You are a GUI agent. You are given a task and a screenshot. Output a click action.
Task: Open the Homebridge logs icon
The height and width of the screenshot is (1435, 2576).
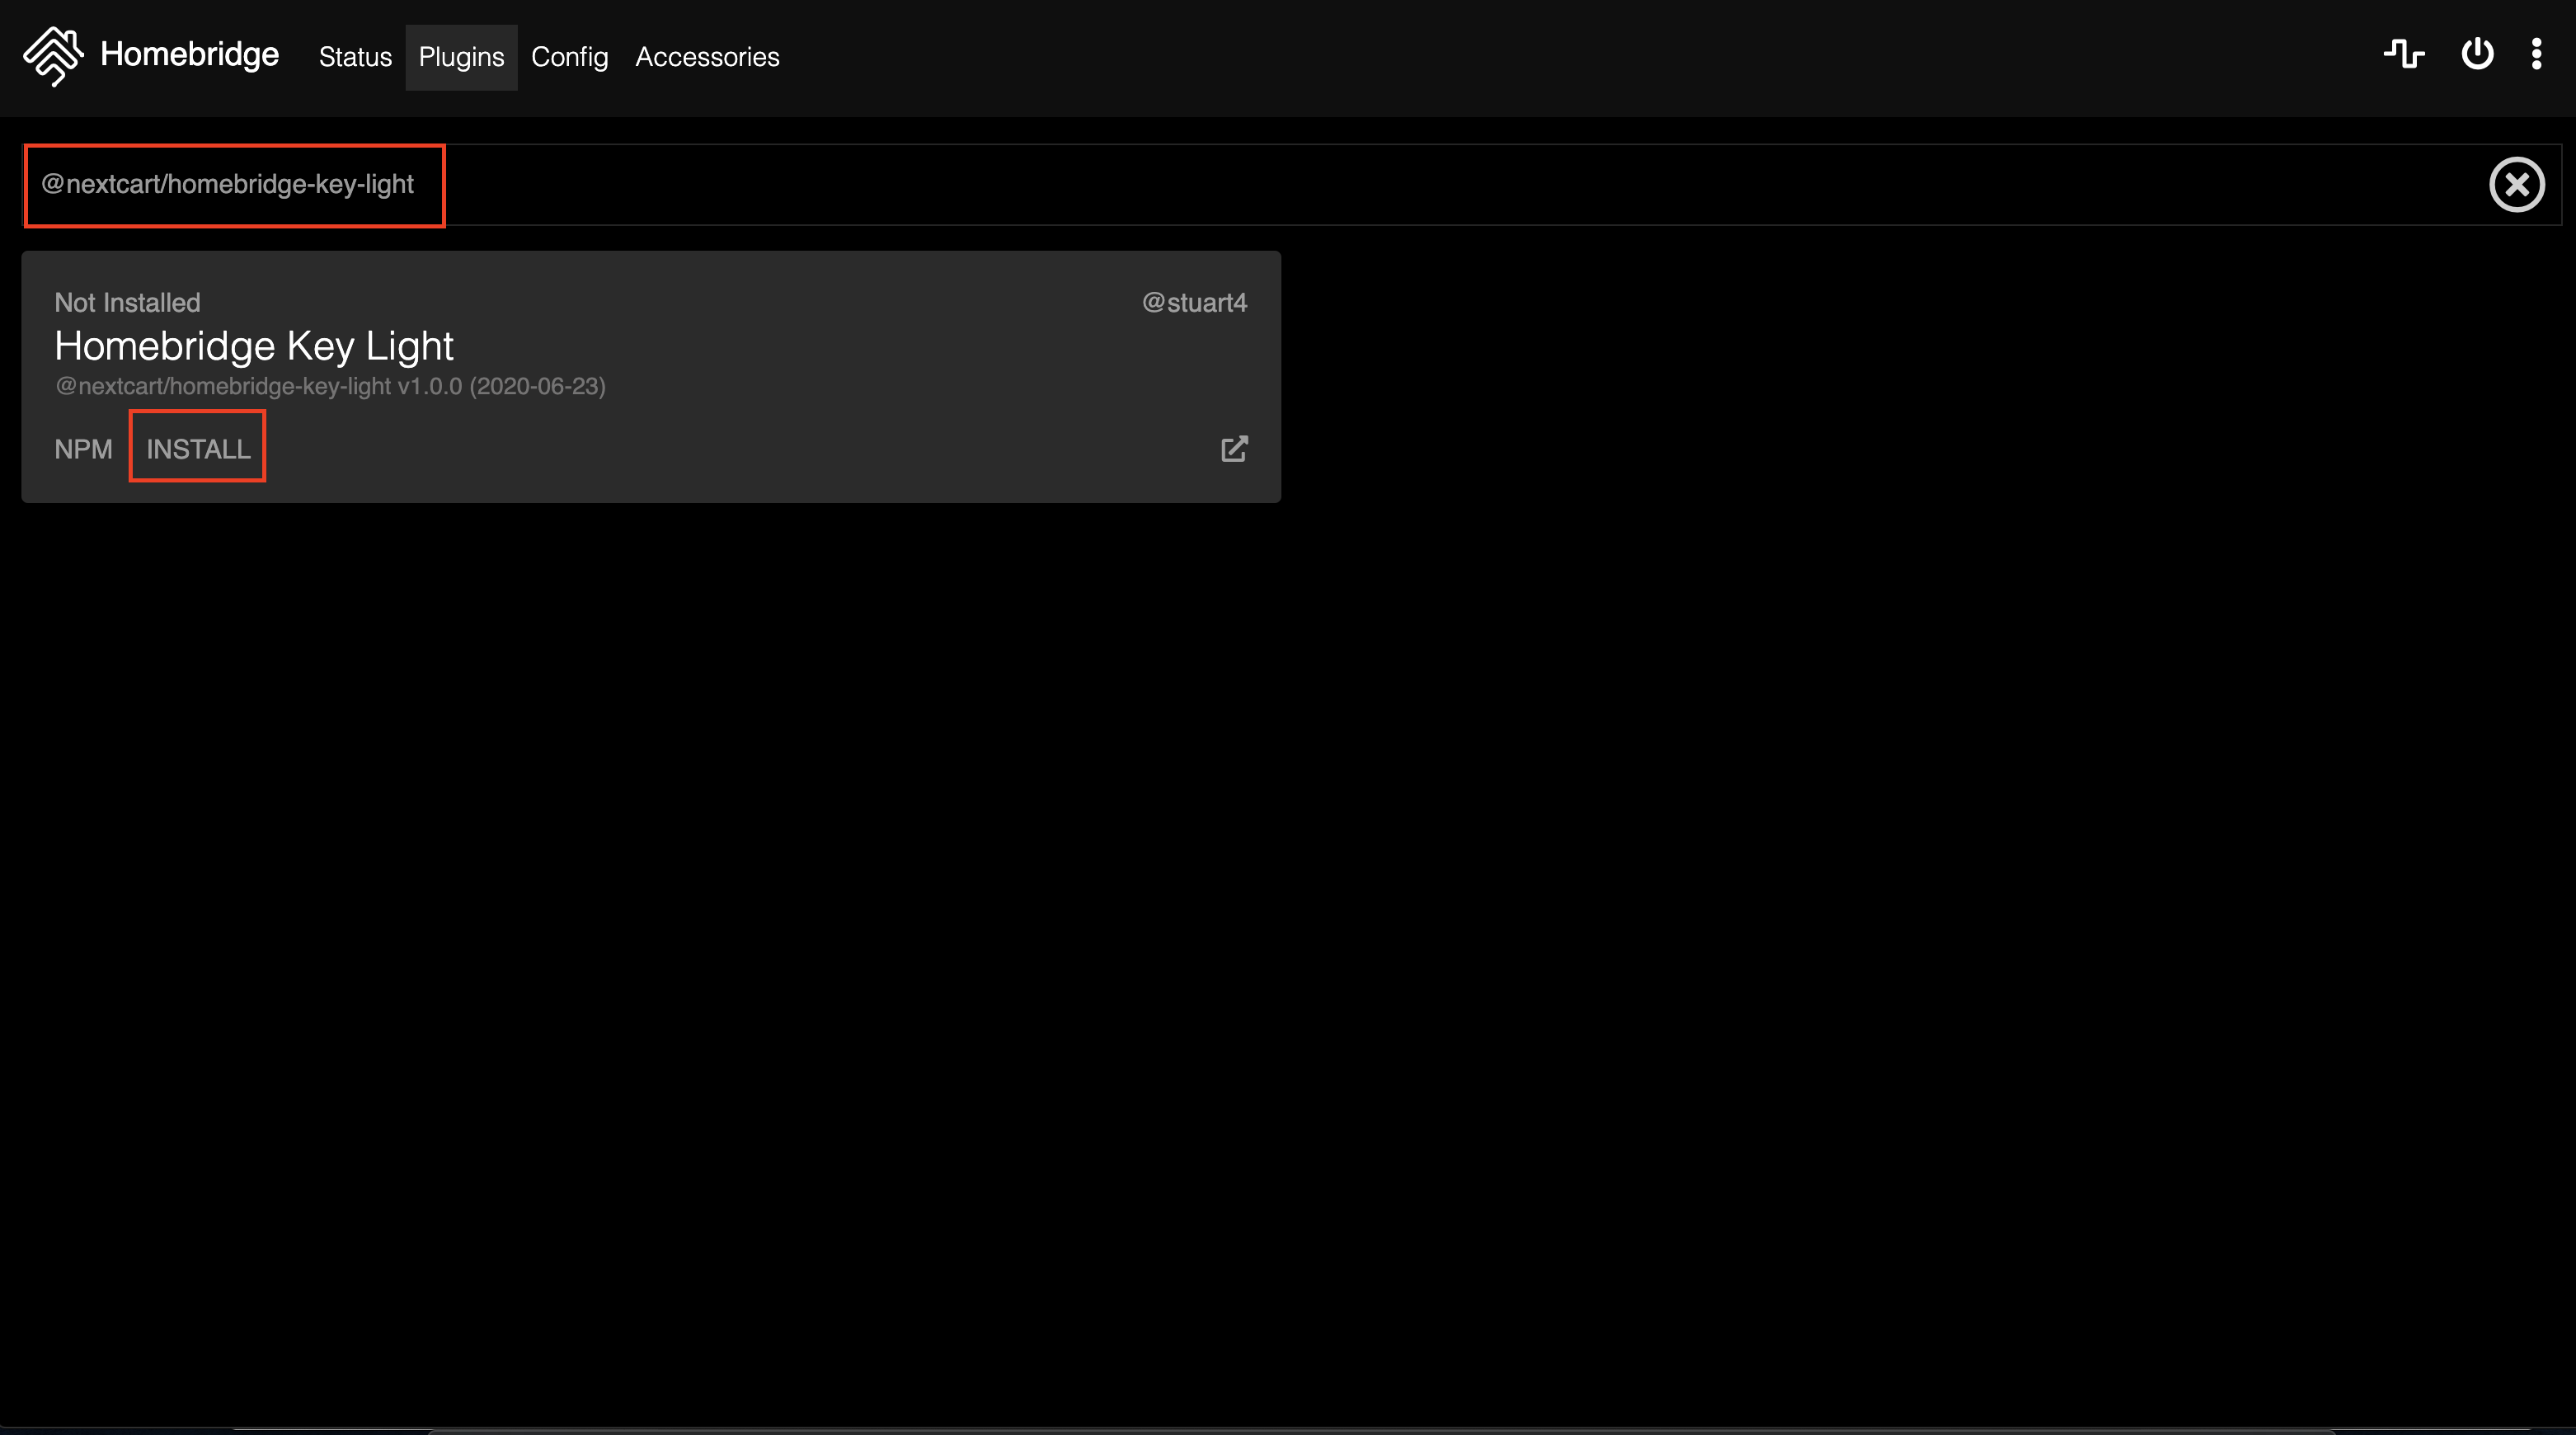2403,54
